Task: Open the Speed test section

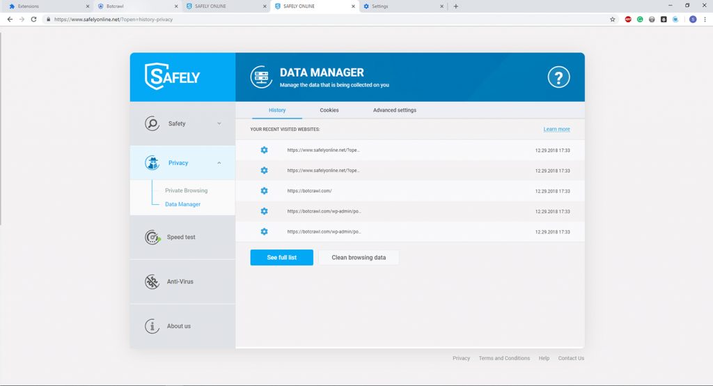Action: (x=182, y=237)
